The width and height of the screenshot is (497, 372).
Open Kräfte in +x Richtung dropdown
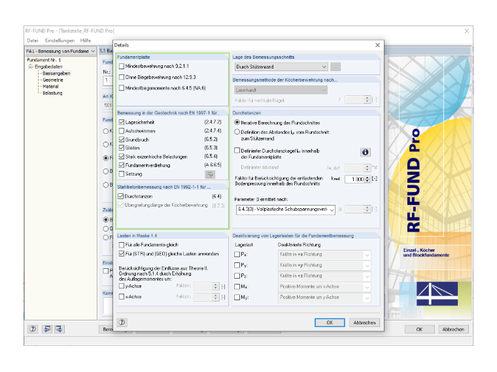324,255
